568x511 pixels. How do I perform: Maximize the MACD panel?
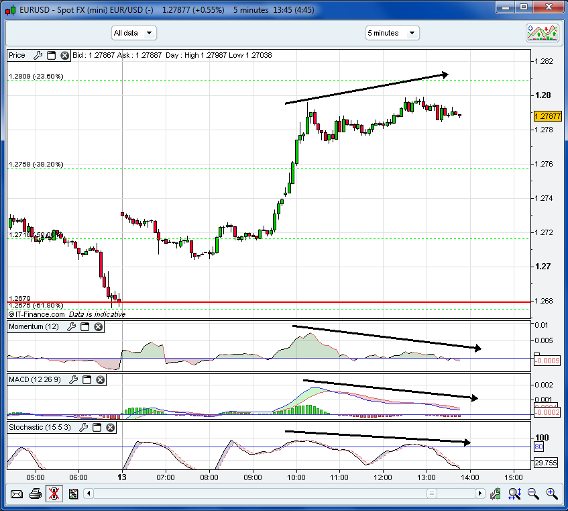(87, 379)
